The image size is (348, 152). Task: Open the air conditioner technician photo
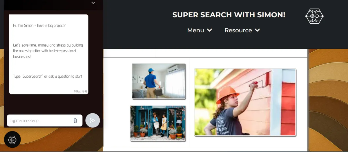click(159, 81)
